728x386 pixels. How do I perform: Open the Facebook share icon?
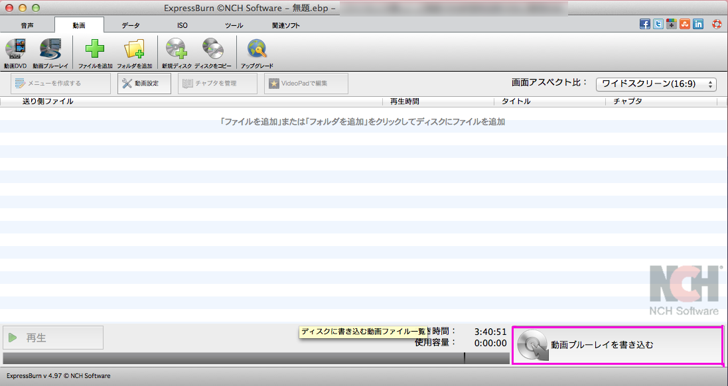click(645, 24)
